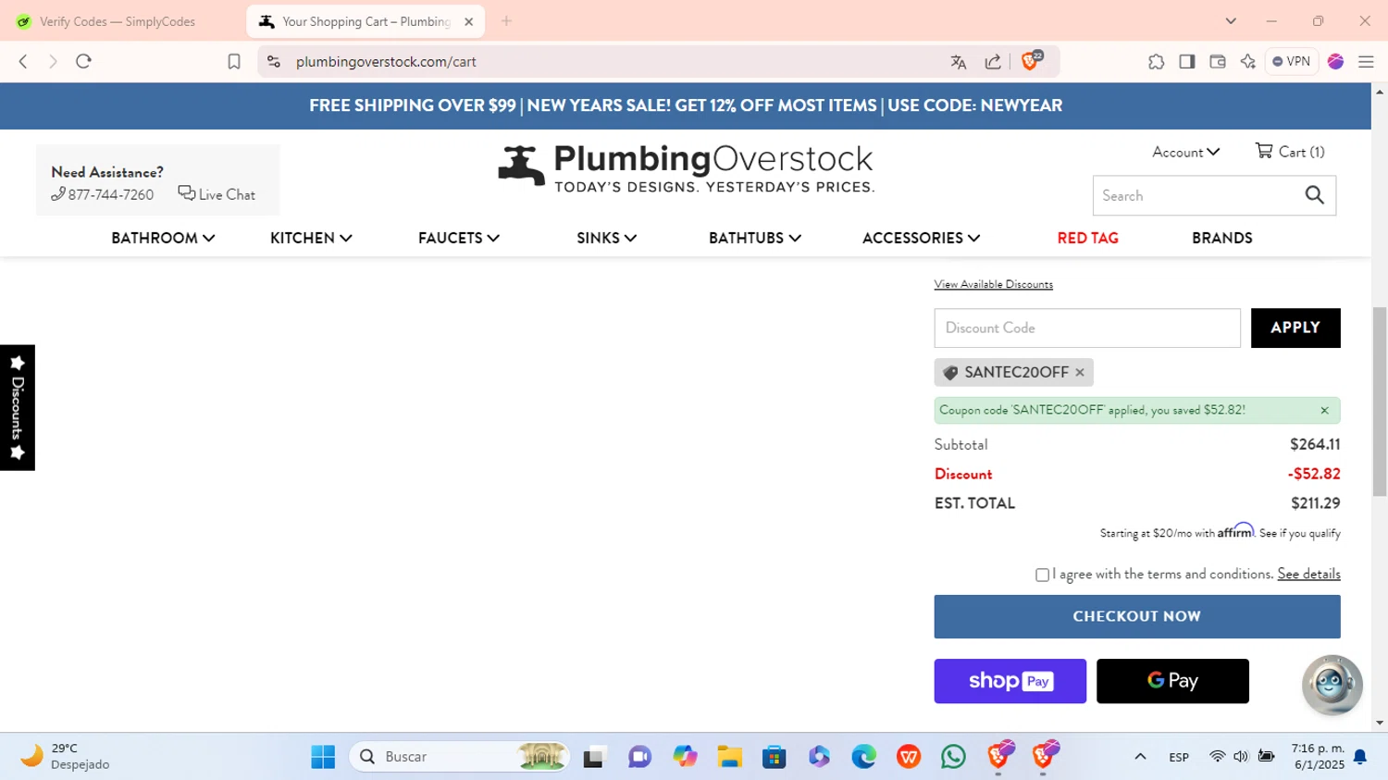Click the page vertical scrollbar
1388x780 pixels.
click(1380, 402)
